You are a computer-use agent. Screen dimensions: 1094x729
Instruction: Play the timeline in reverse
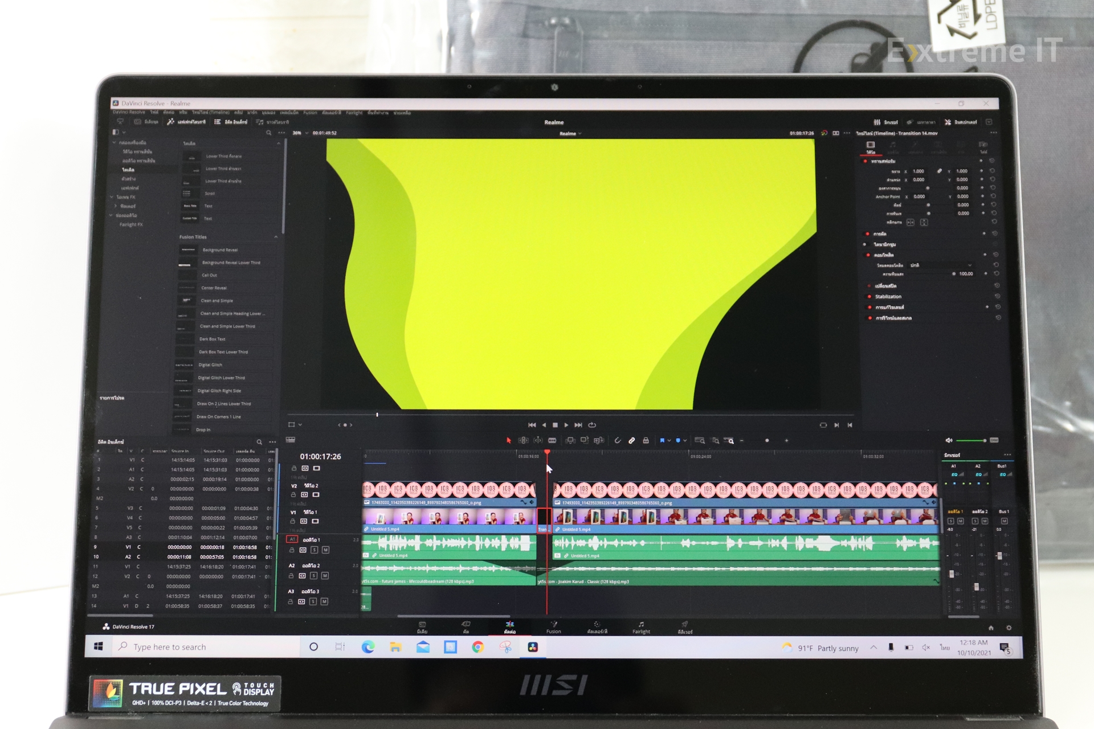544,425
